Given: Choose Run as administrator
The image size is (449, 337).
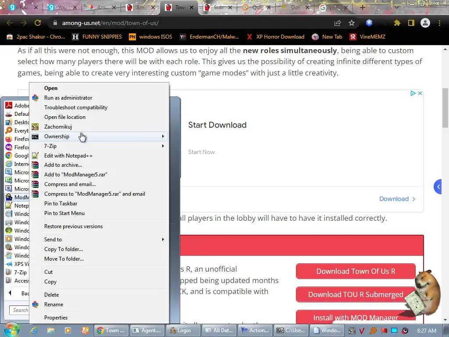Looking at the screenshot, I should [x=99, y=98].
